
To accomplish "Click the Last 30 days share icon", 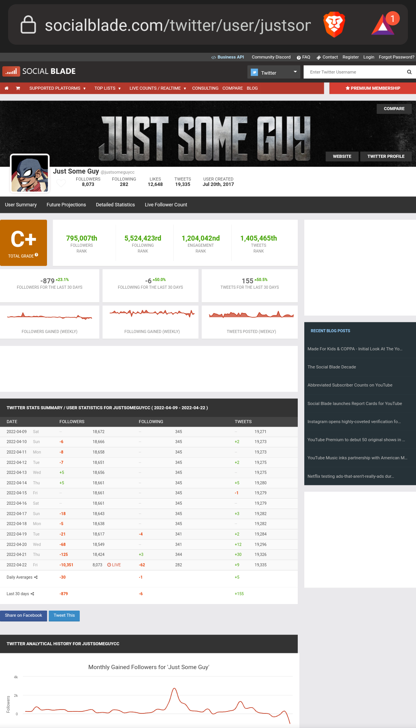I will coord(32,594).
